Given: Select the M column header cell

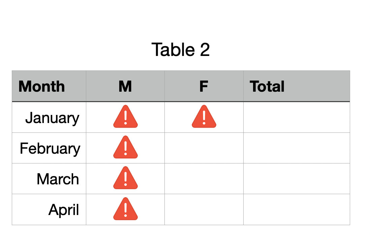Looking at the screenshot, I should 125,86.
